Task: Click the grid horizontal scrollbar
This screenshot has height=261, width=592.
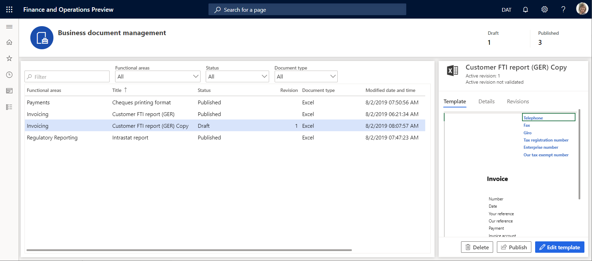Action: [x=189, y=250]
